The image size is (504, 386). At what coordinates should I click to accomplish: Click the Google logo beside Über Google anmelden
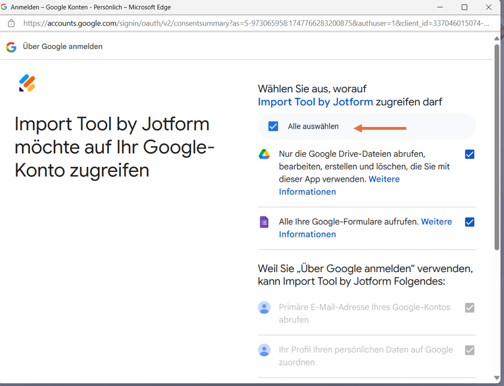(11, 47)
